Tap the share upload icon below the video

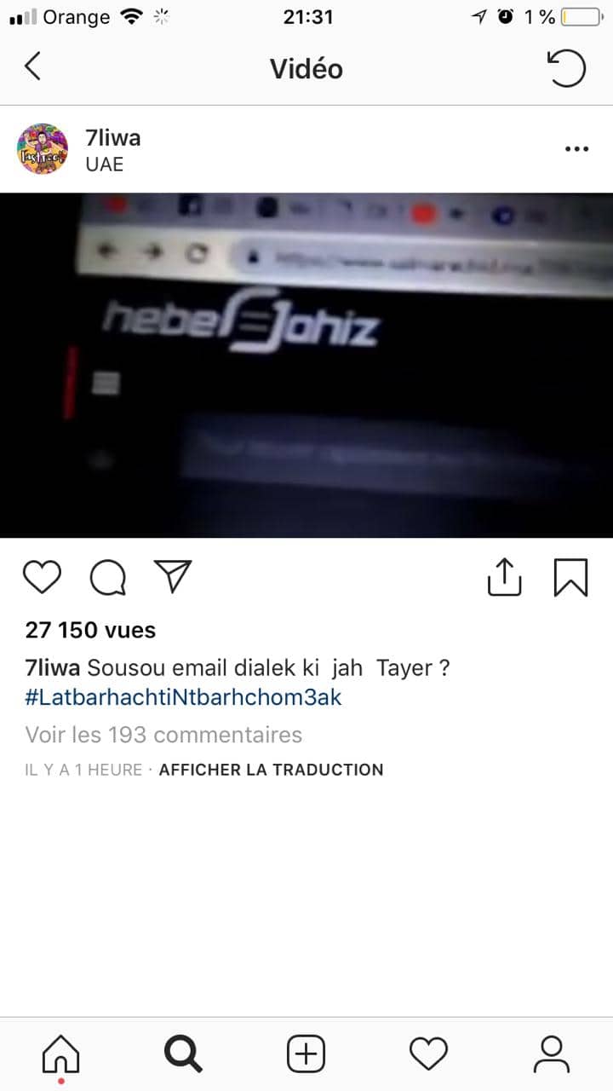point(504,576)
